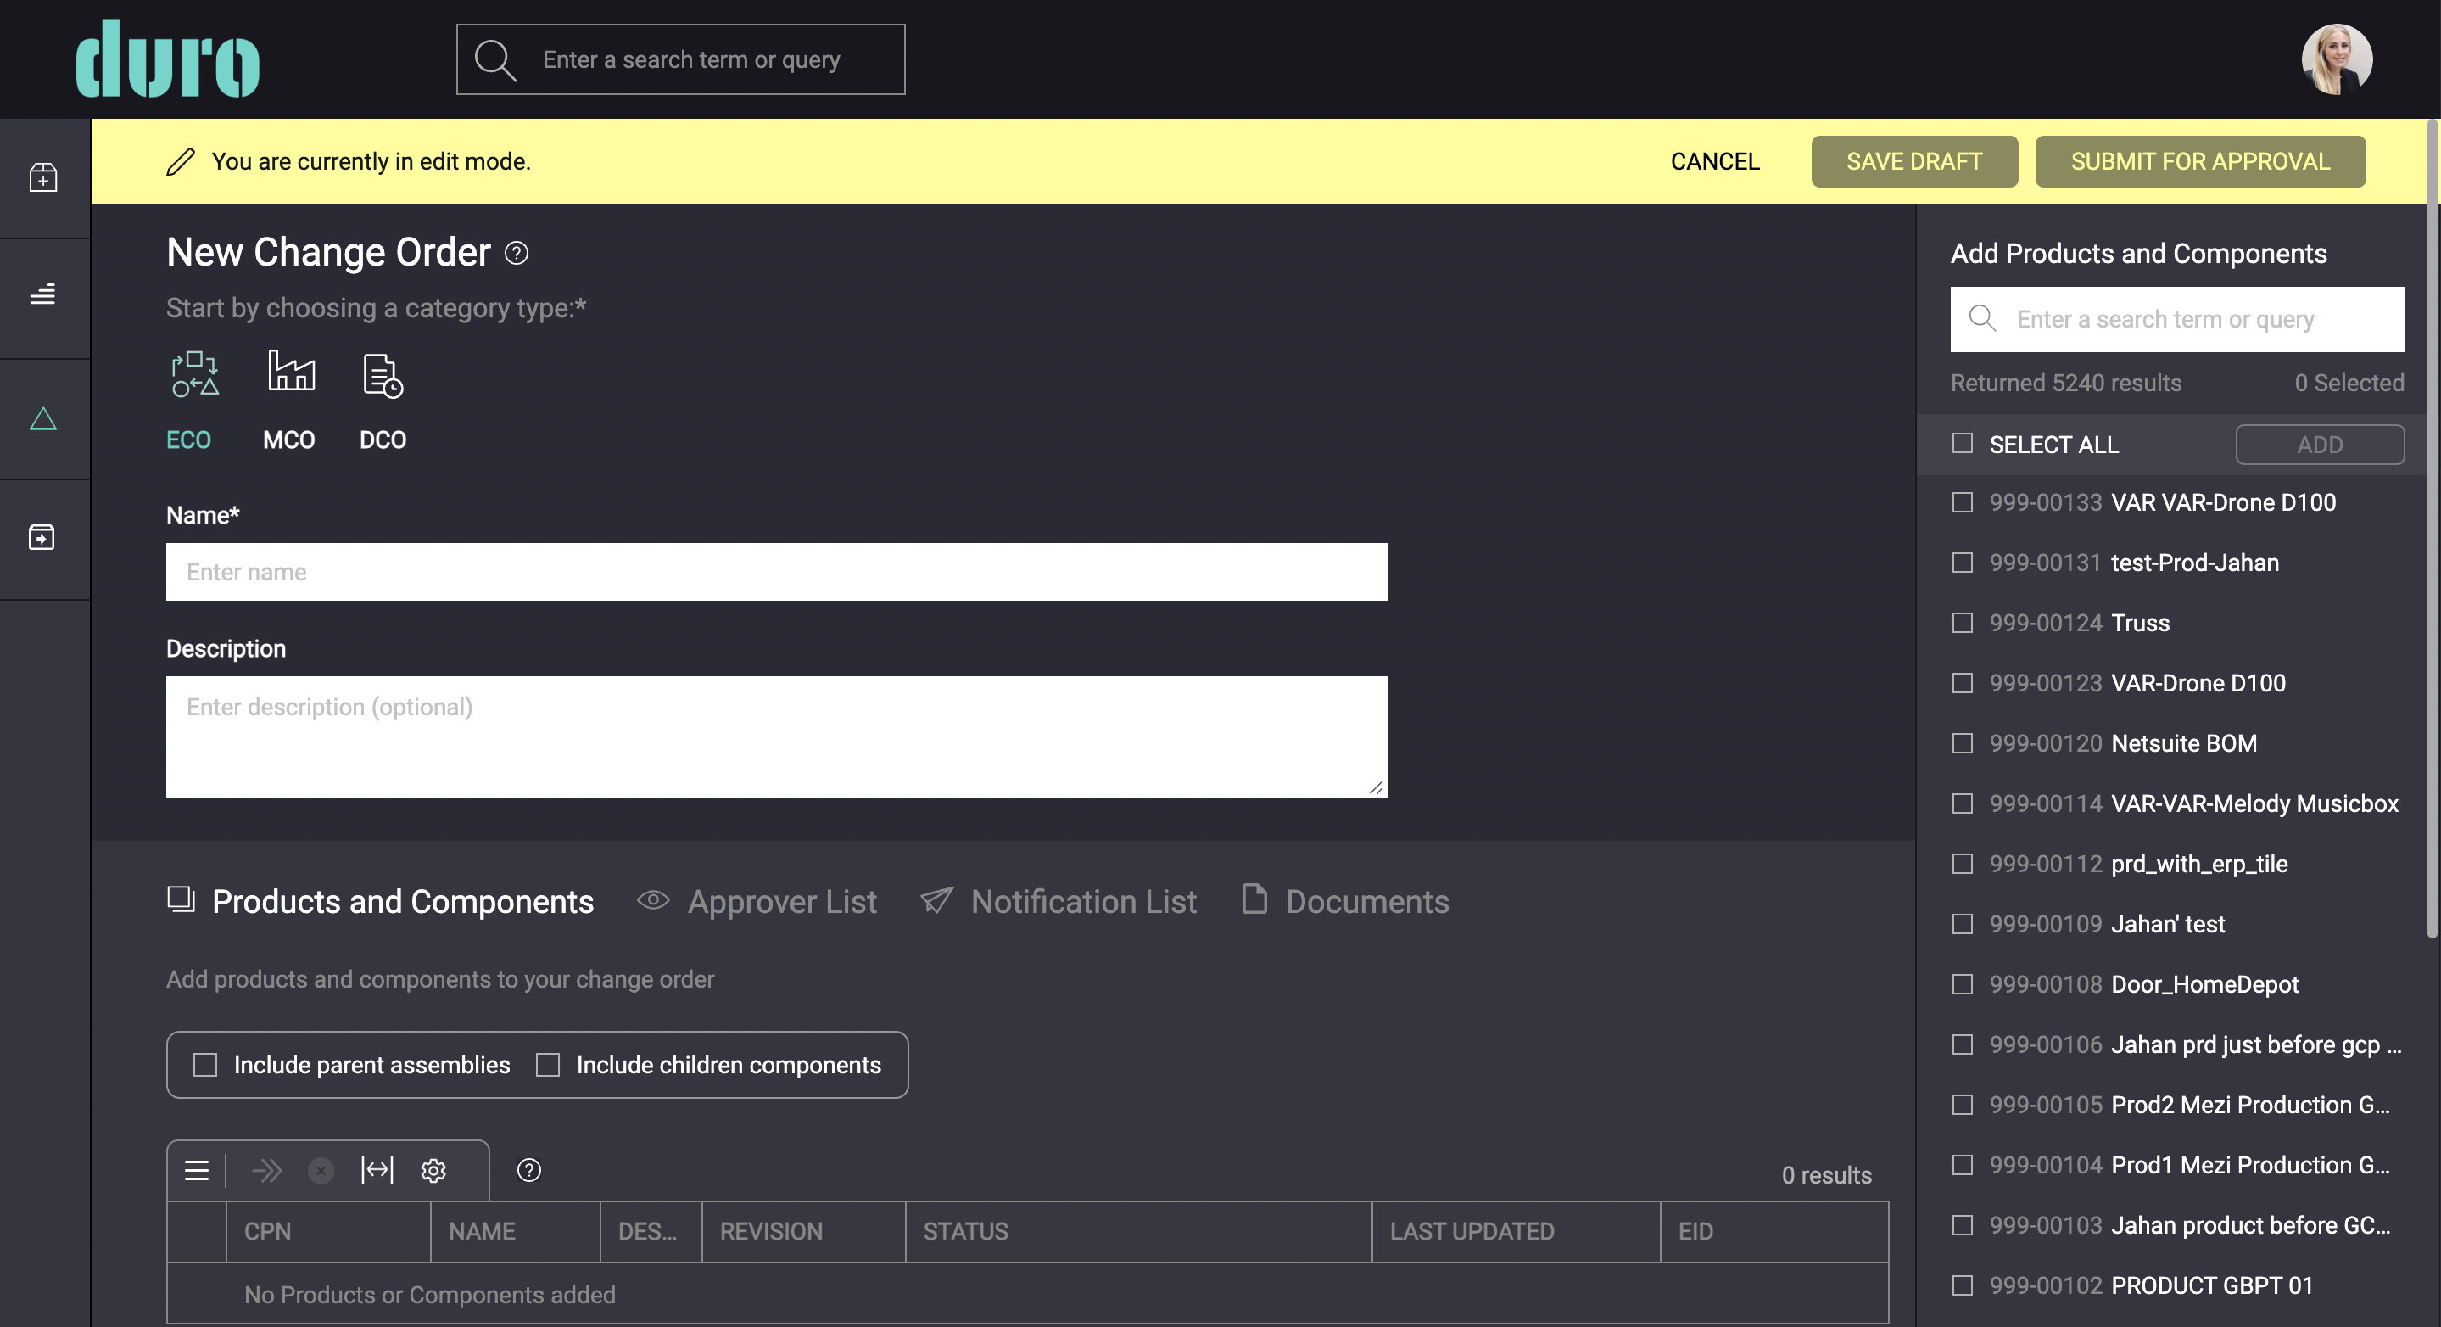
Task: Open the changes triangle icon in sidebar
Action: tap(43, 418)
